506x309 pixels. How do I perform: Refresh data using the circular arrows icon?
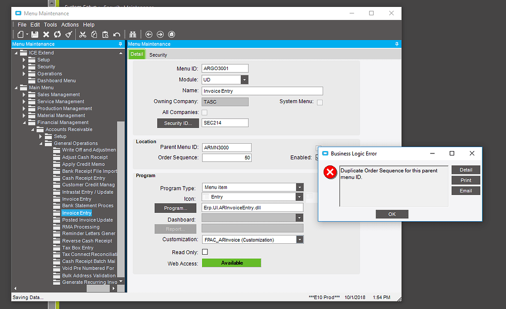(57, 34)
